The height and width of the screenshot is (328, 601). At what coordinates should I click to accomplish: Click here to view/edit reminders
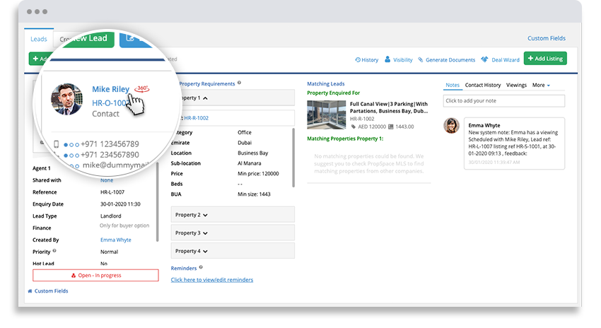coord(212,280)
